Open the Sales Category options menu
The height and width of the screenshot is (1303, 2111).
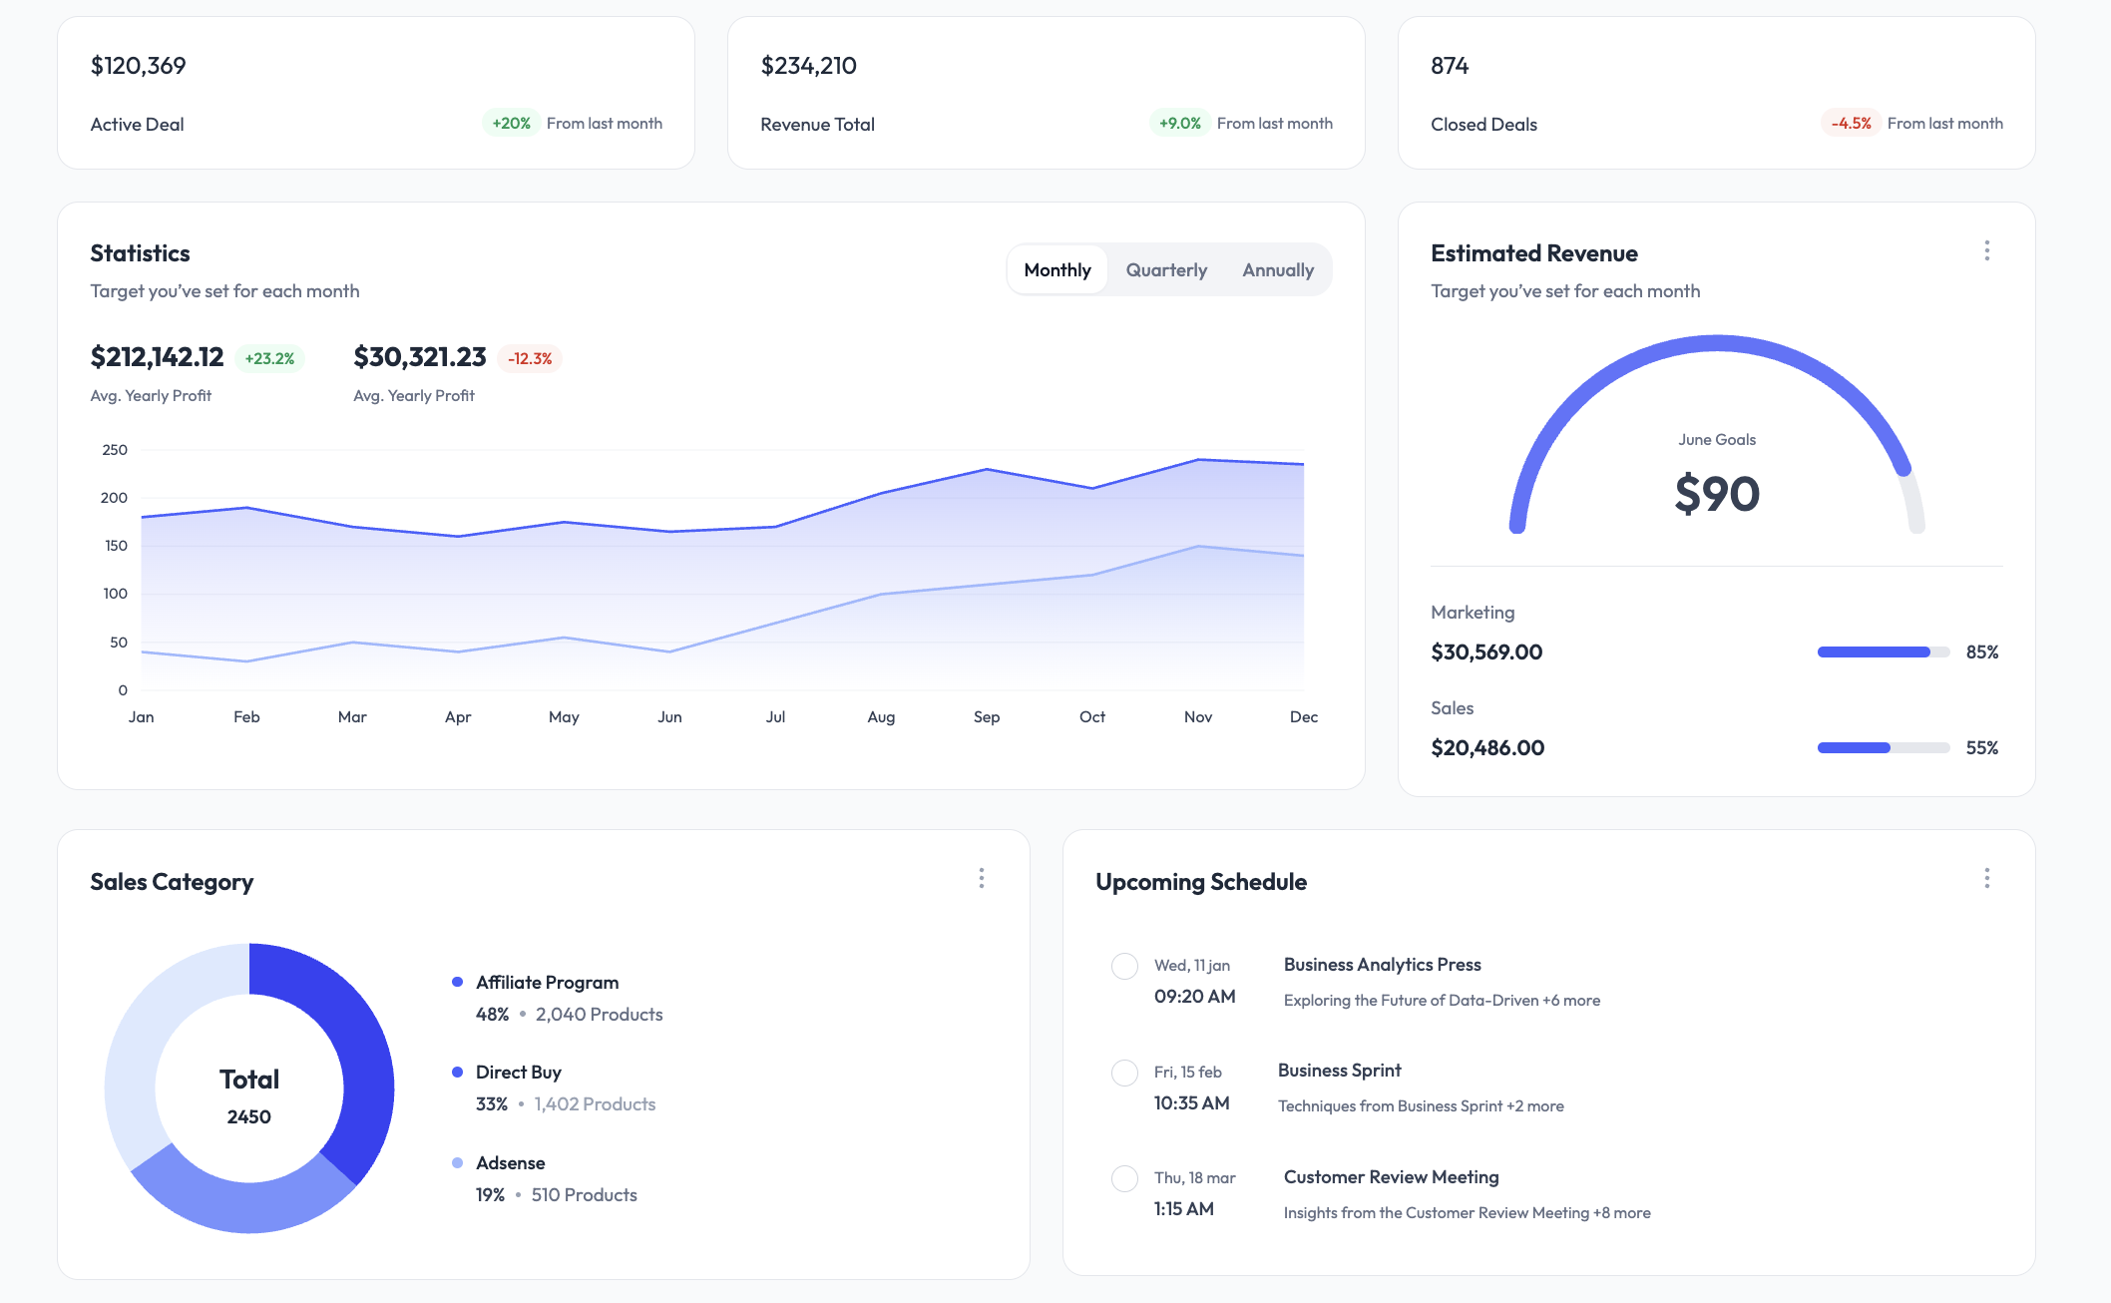(x=982, y=879)
